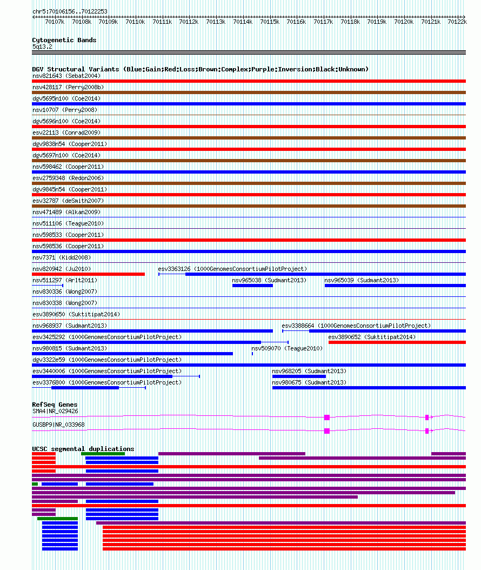Select nsv830336 (Wong2007) label
Image resolution: width=481 pixels, height=570 pixels.
[65, 291]
